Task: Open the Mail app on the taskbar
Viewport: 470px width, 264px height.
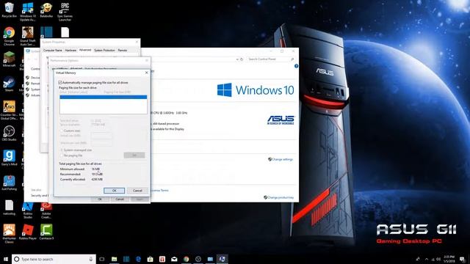Action: [x=174, y=259]
